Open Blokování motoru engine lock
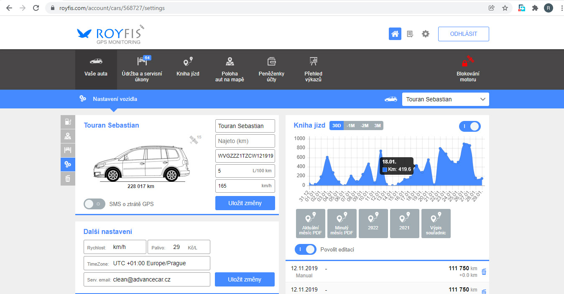564x294 pixels. tap(467, 69)
